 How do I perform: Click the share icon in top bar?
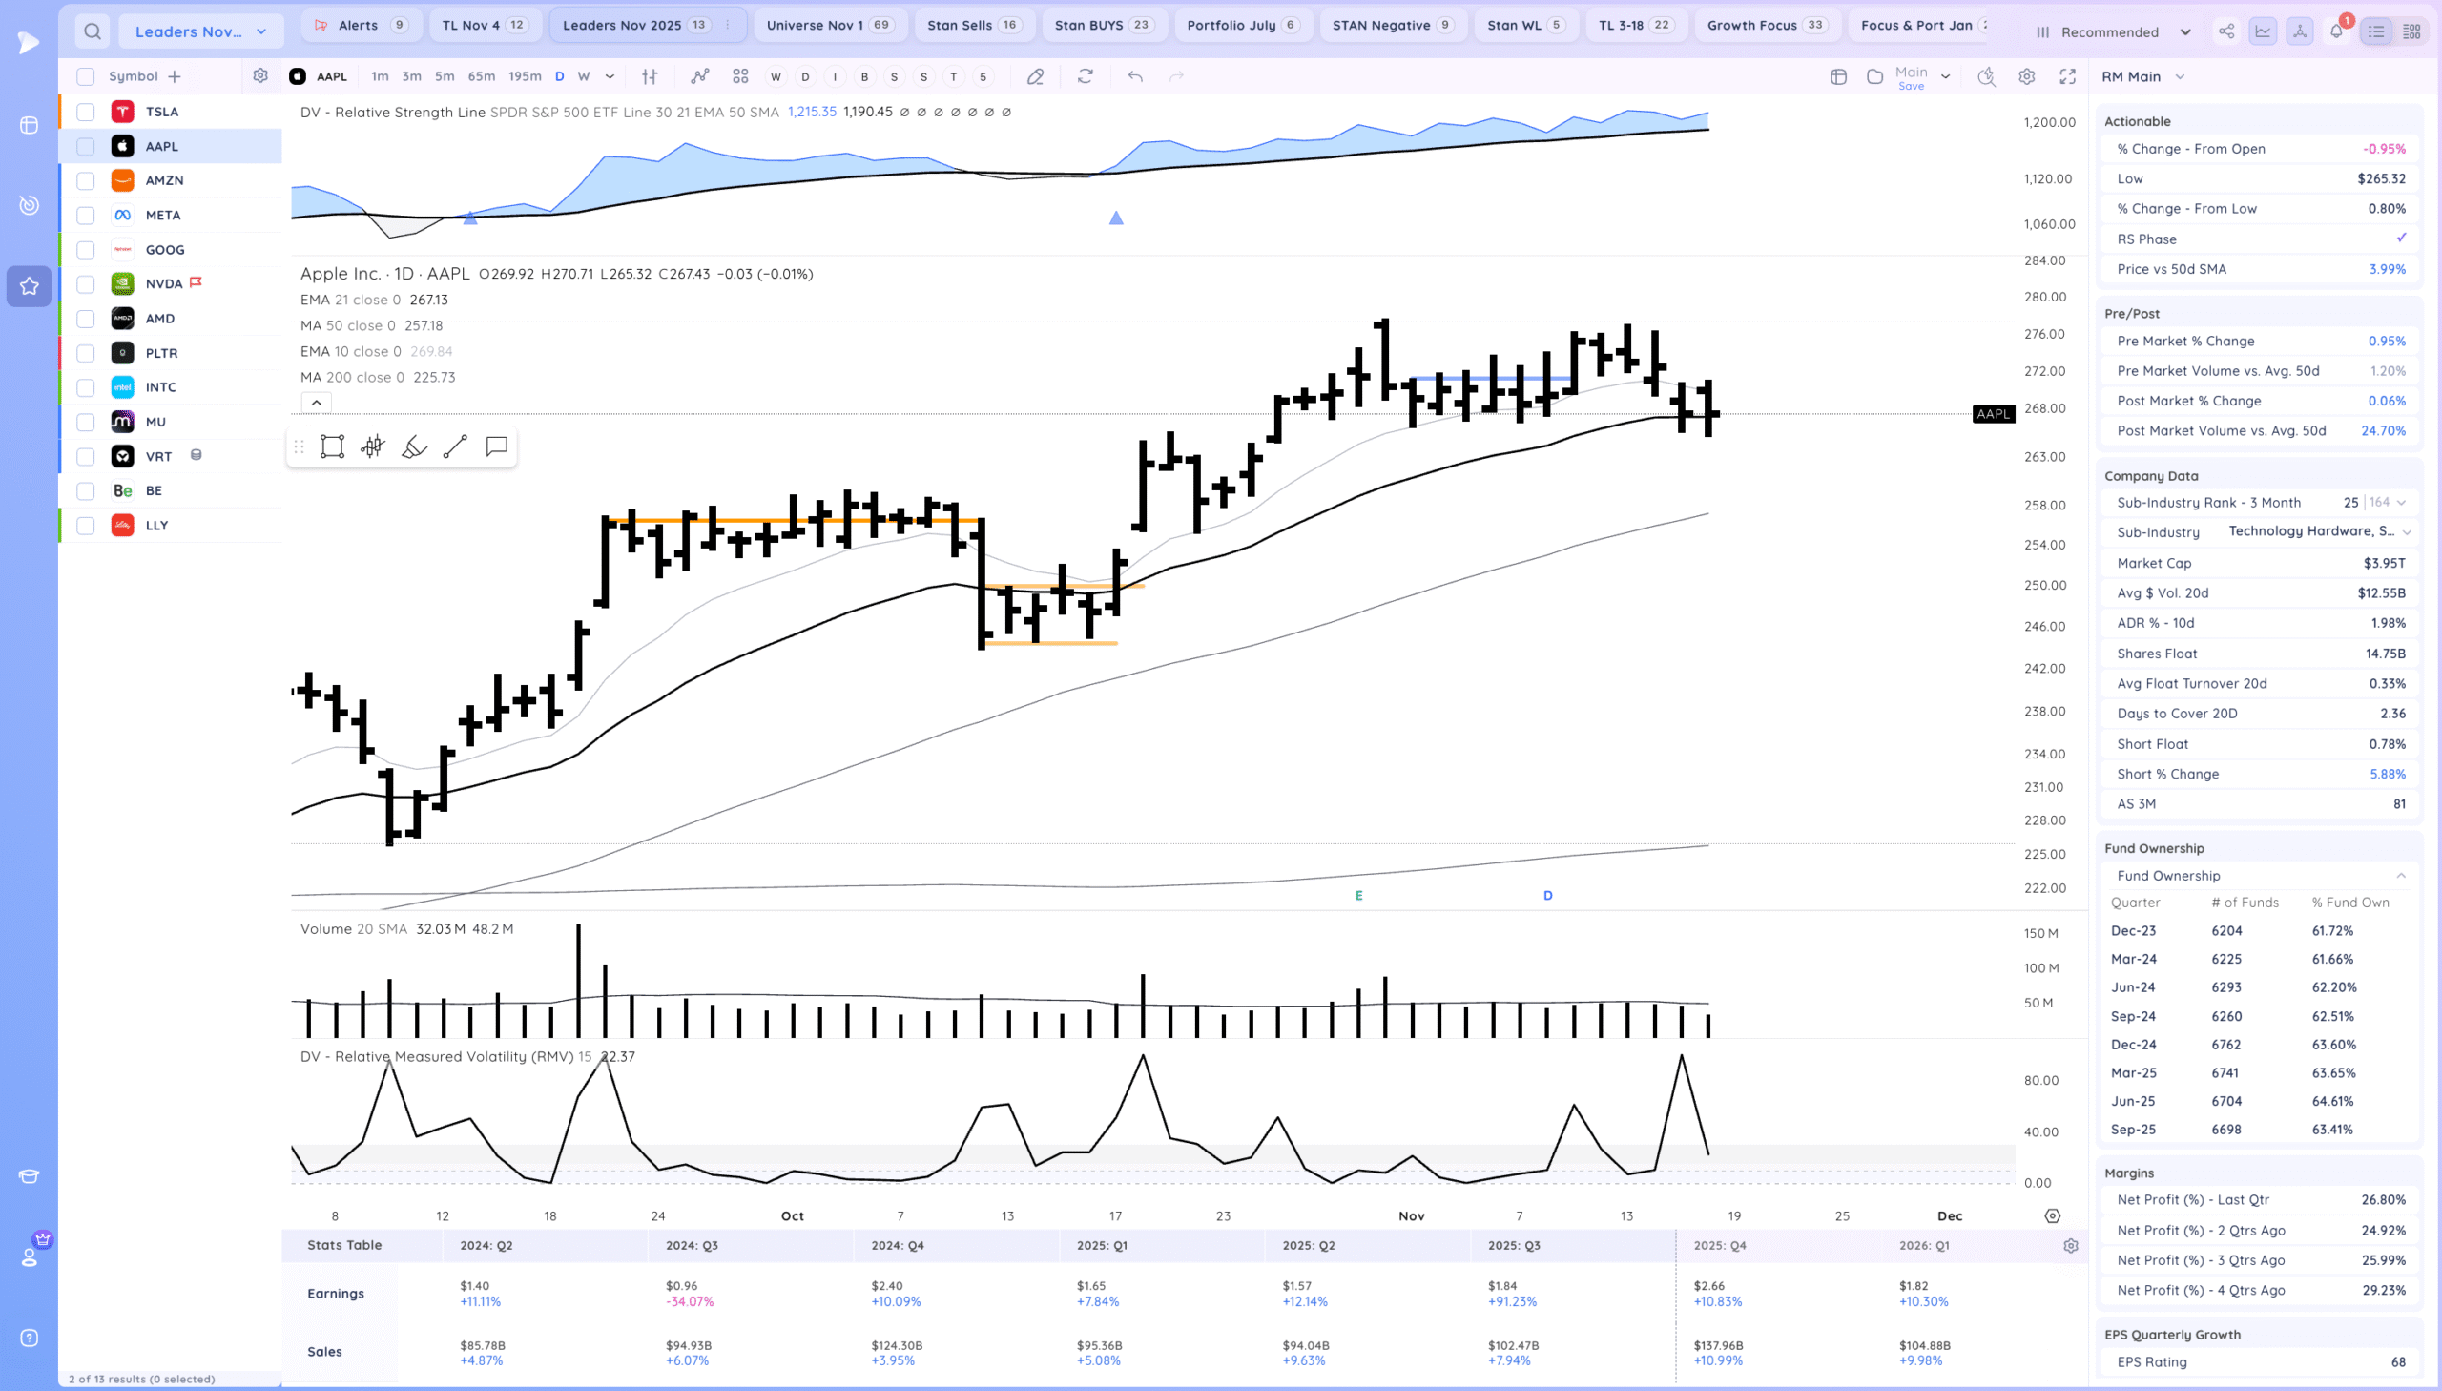pyautogui.click(x=2226, y=31)
